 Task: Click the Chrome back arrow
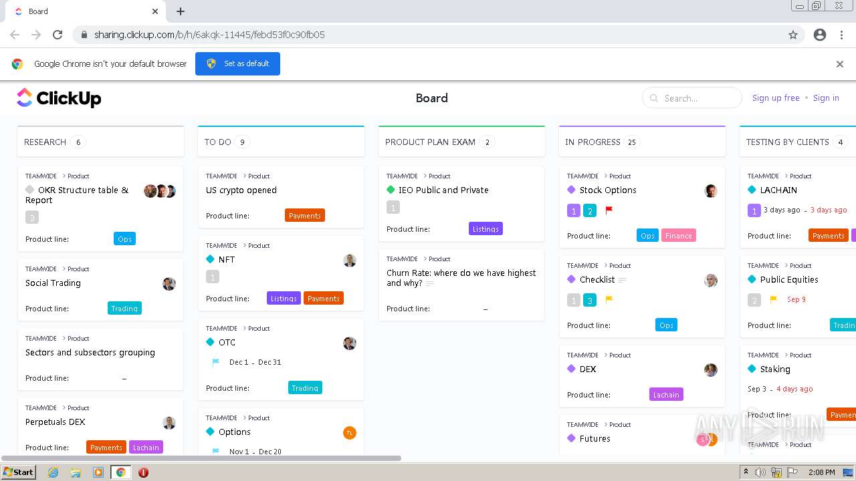tap(15, 35)
